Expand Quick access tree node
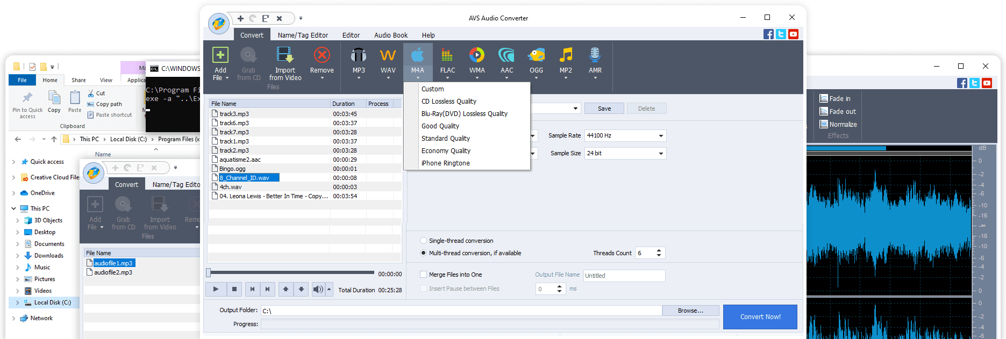 tap(13, 162)
